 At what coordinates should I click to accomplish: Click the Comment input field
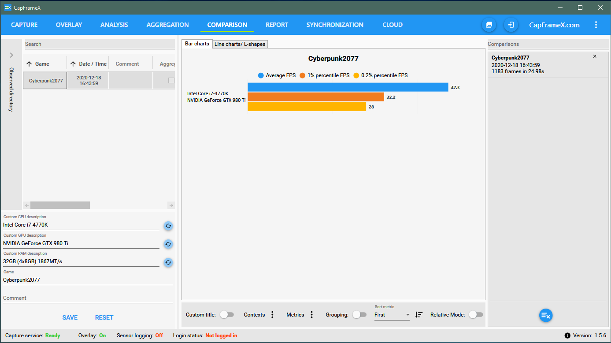88,298
